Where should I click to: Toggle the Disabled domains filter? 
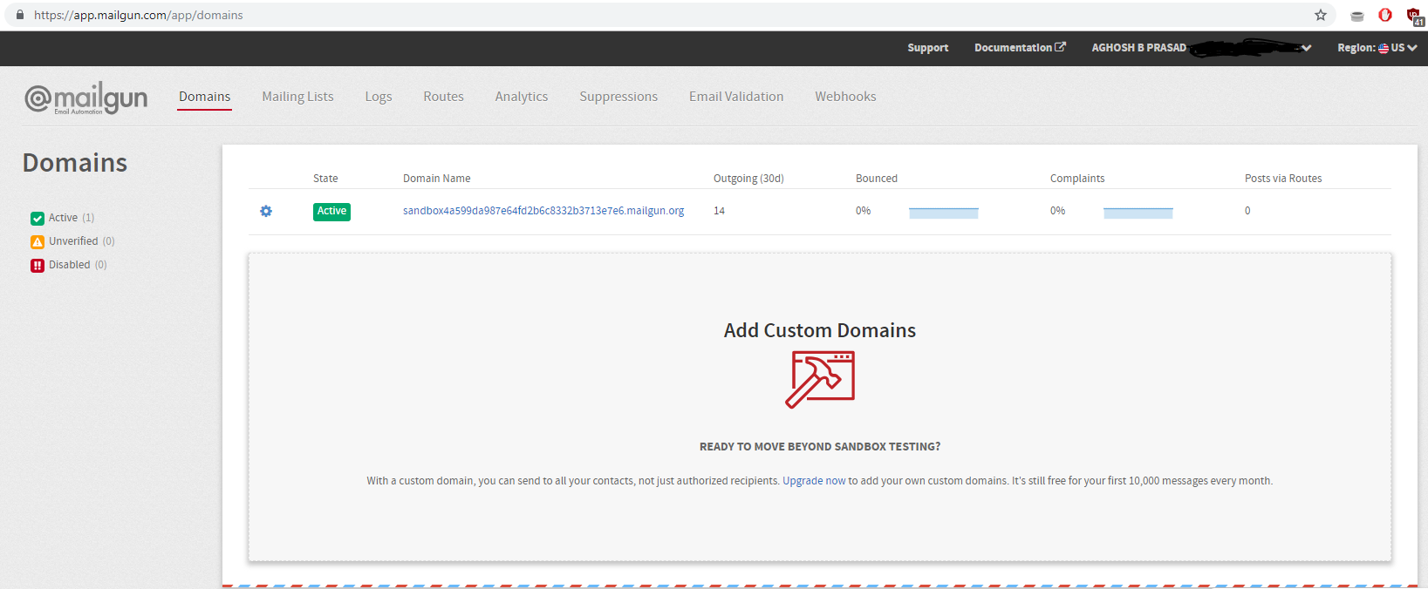coord(38,265)
